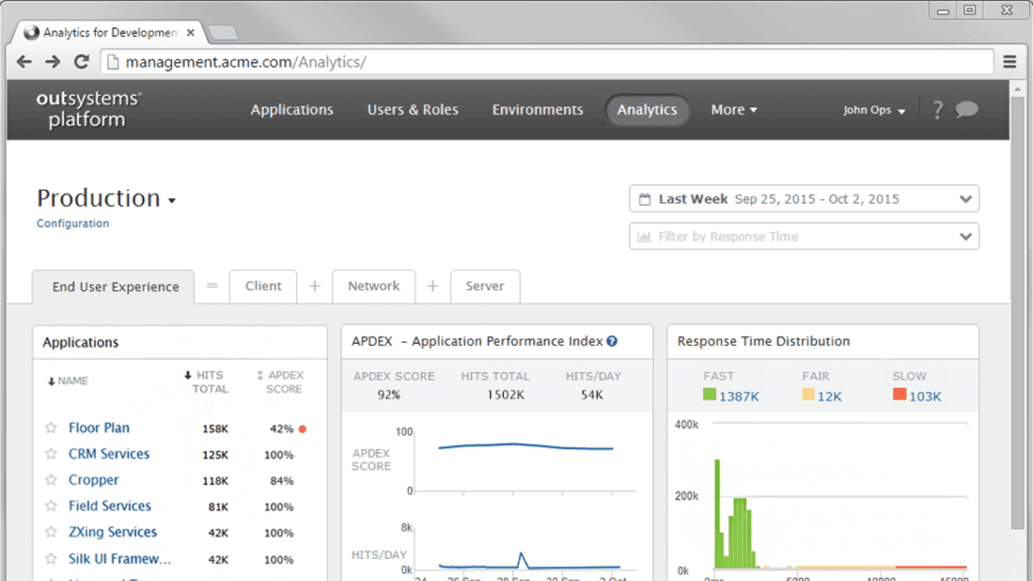This screenshot has height=581, width=1033.
Task: Click Floor Plan's 42% APDEX score
Action: coord(281,429)
